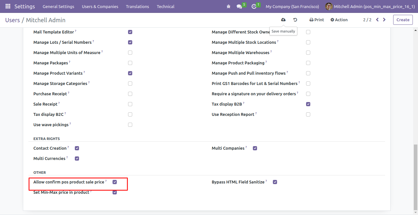418x215 pixels.
Task: Toggle Allow confirm pos product sale price
Action: pyautogui.click(x=114, y=182)
